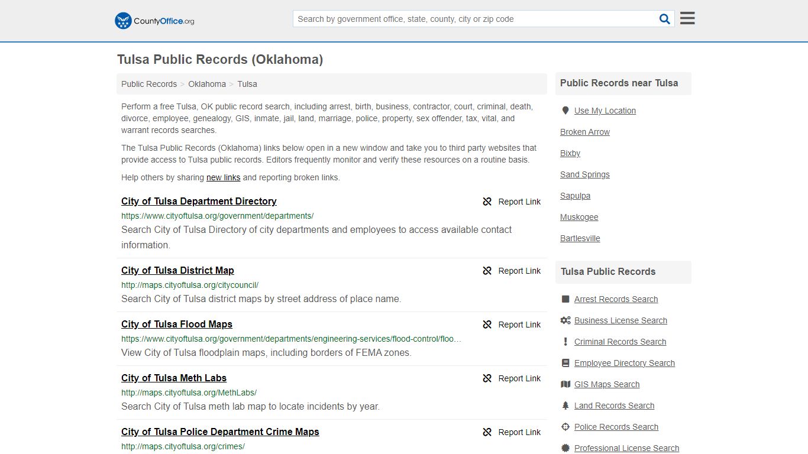Screen dimensions: 808x454
Task: Select the Tulsa breadcrumb
Action: 247,84
